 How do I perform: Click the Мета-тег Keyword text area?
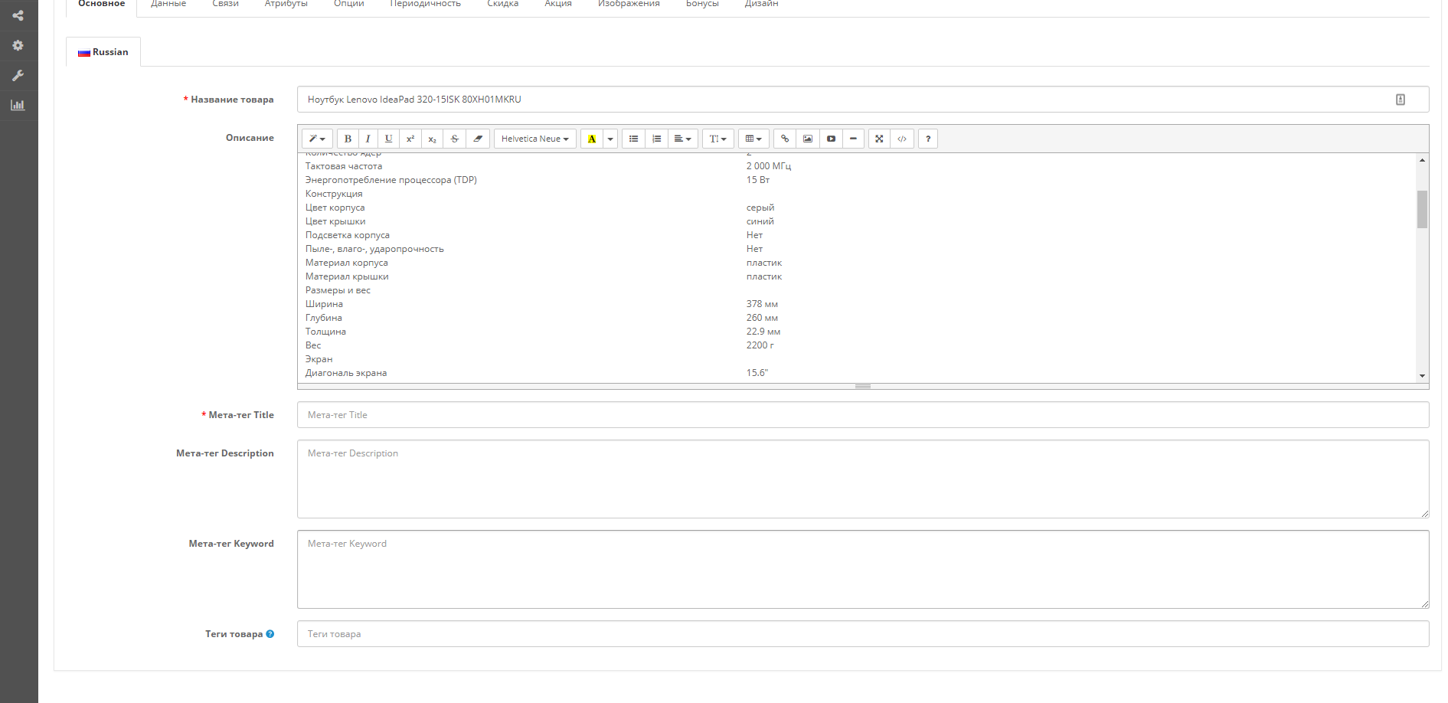point(863,569)
